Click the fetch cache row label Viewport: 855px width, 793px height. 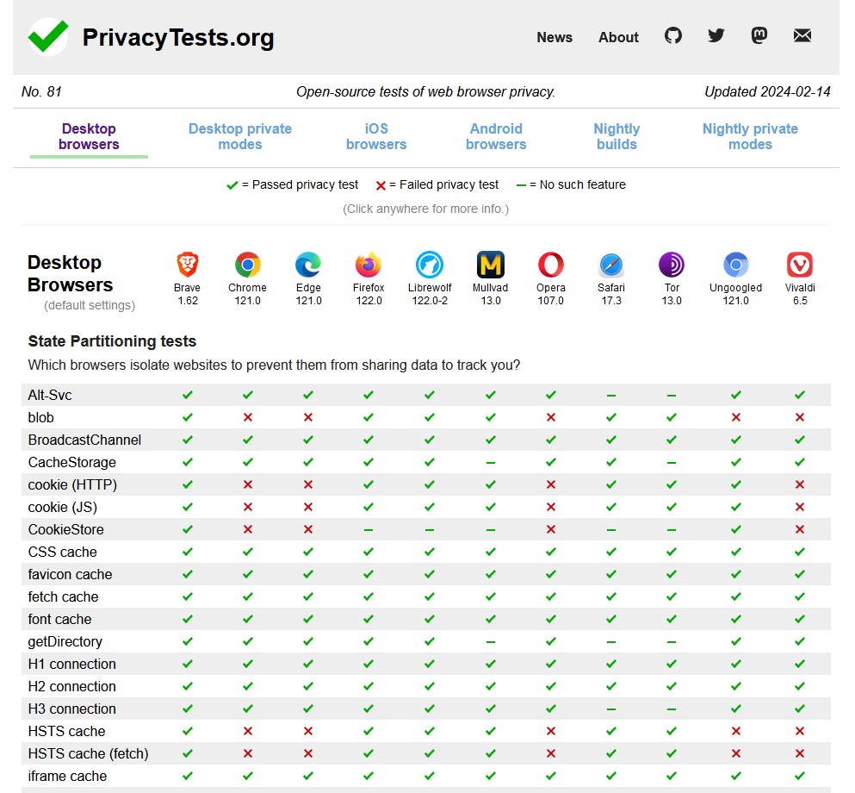(63, 596)
